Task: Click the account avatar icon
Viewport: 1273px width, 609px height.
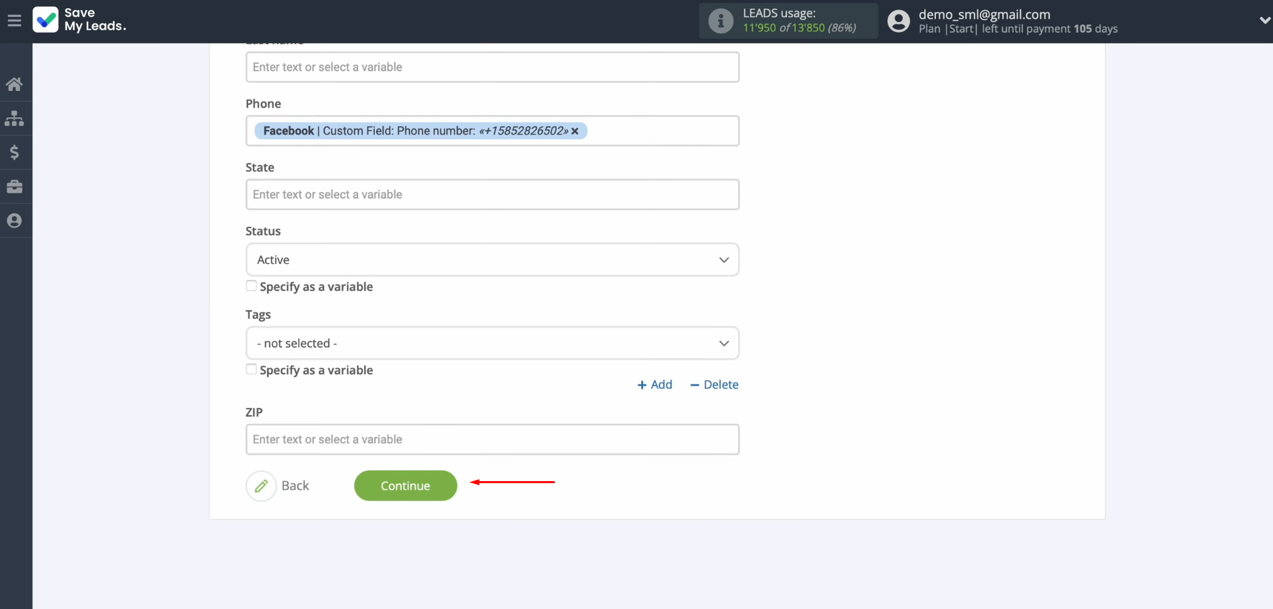Action: click(x=898, y=21)
